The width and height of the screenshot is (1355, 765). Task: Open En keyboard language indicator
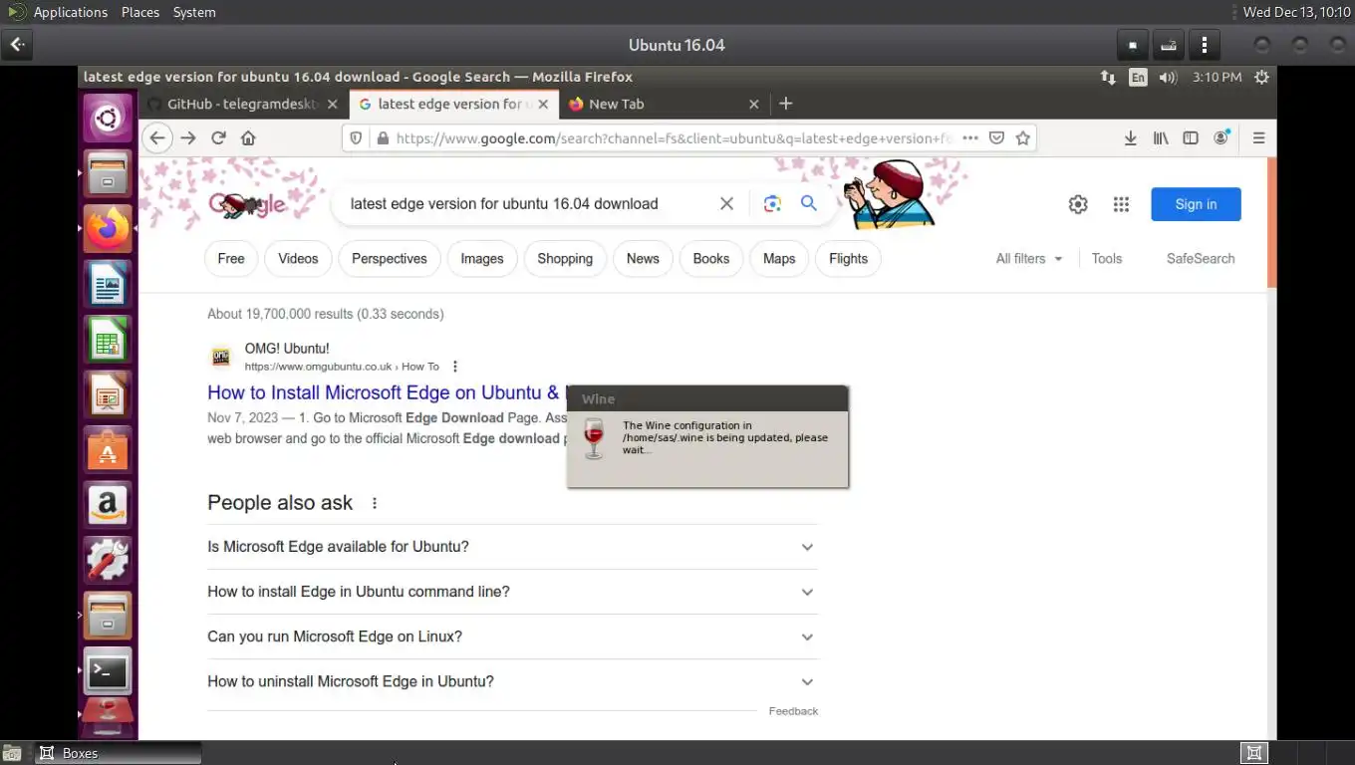[1138, 77]
